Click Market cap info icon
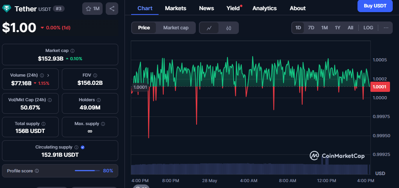The height and width of the screenshot is (188, 399). click(x=72, y=51)
